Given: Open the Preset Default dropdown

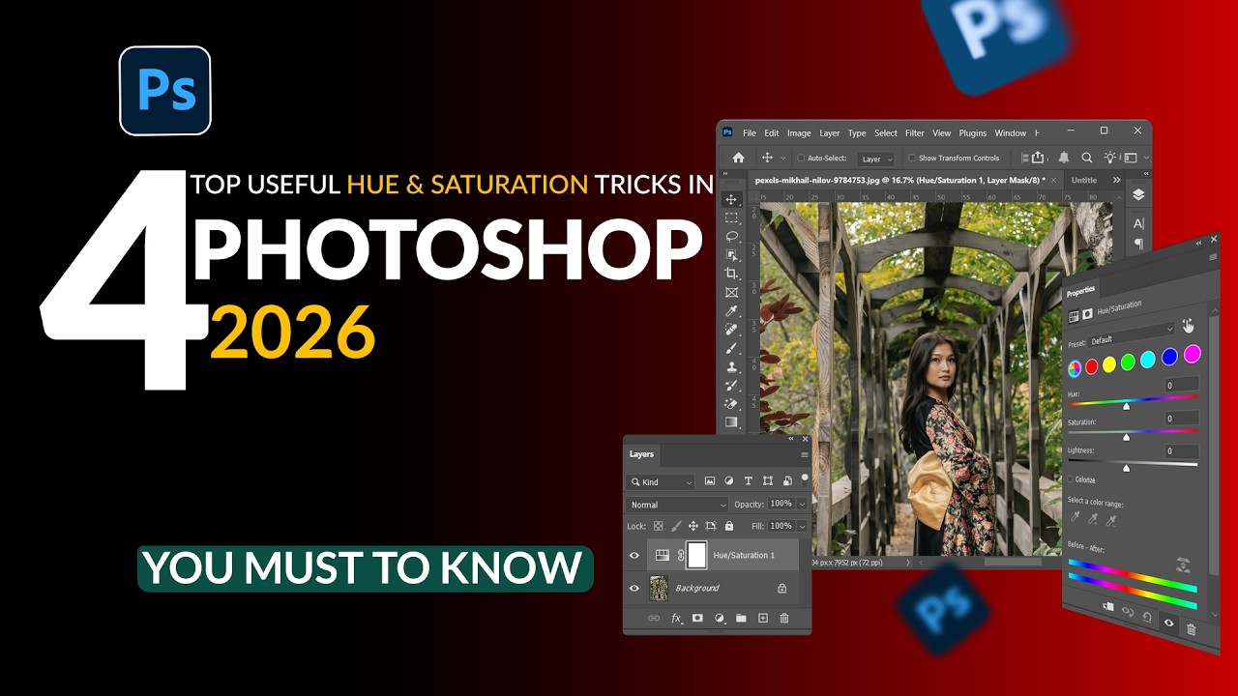Looking at the screenshot, I should pos(1131,336).
